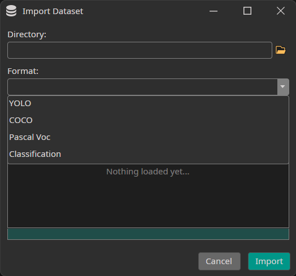This screenshot has height=276, width=296.
Task: Select YOLO format option
Action: [x=148, y=103]
